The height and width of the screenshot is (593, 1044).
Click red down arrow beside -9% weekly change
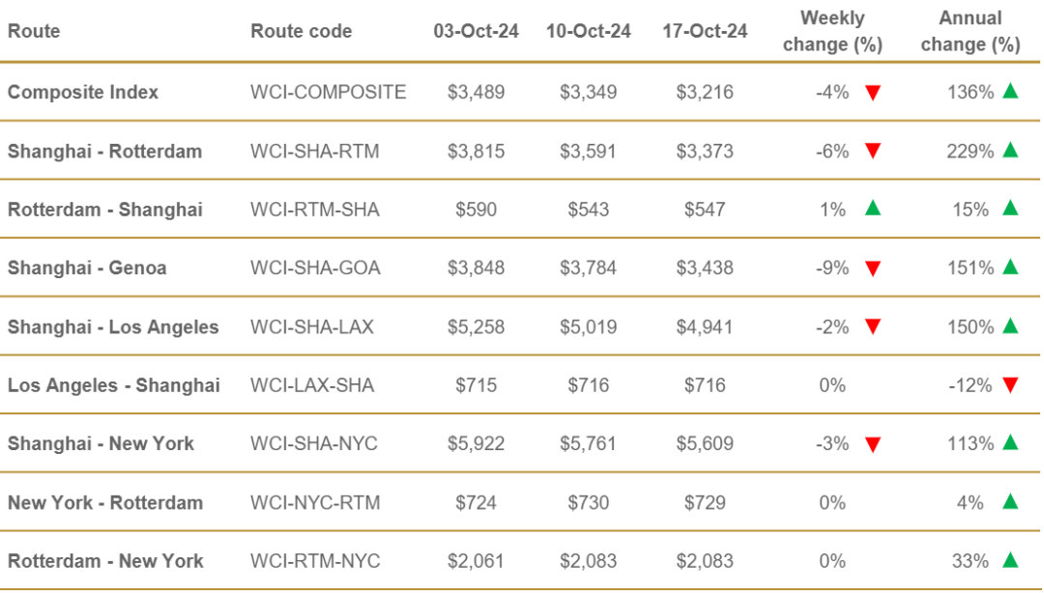[873, 268]
